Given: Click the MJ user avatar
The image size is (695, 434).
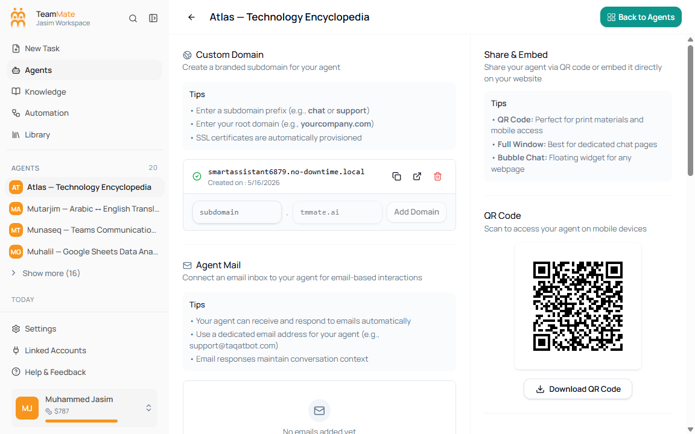Looking at the screenshot, I should tap(27, 408).
